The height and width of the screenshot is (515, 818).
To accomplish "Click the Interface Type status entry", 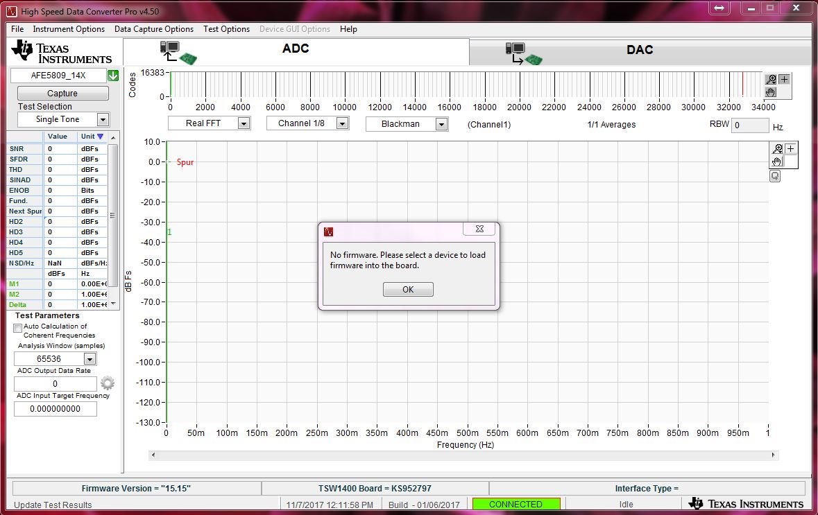I will (647, 489).
